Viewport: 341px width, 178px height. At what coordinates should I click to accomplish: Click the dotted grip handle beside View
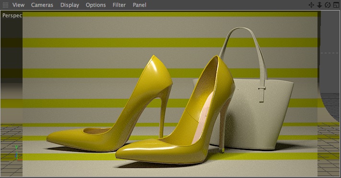coord(5,5)
